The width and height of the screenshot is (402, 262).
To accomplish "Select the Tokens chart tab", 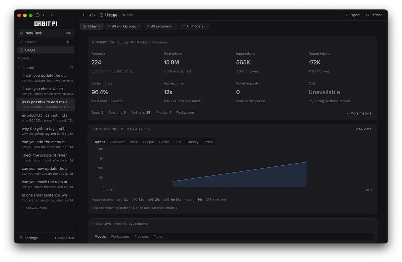I will 100,142.
